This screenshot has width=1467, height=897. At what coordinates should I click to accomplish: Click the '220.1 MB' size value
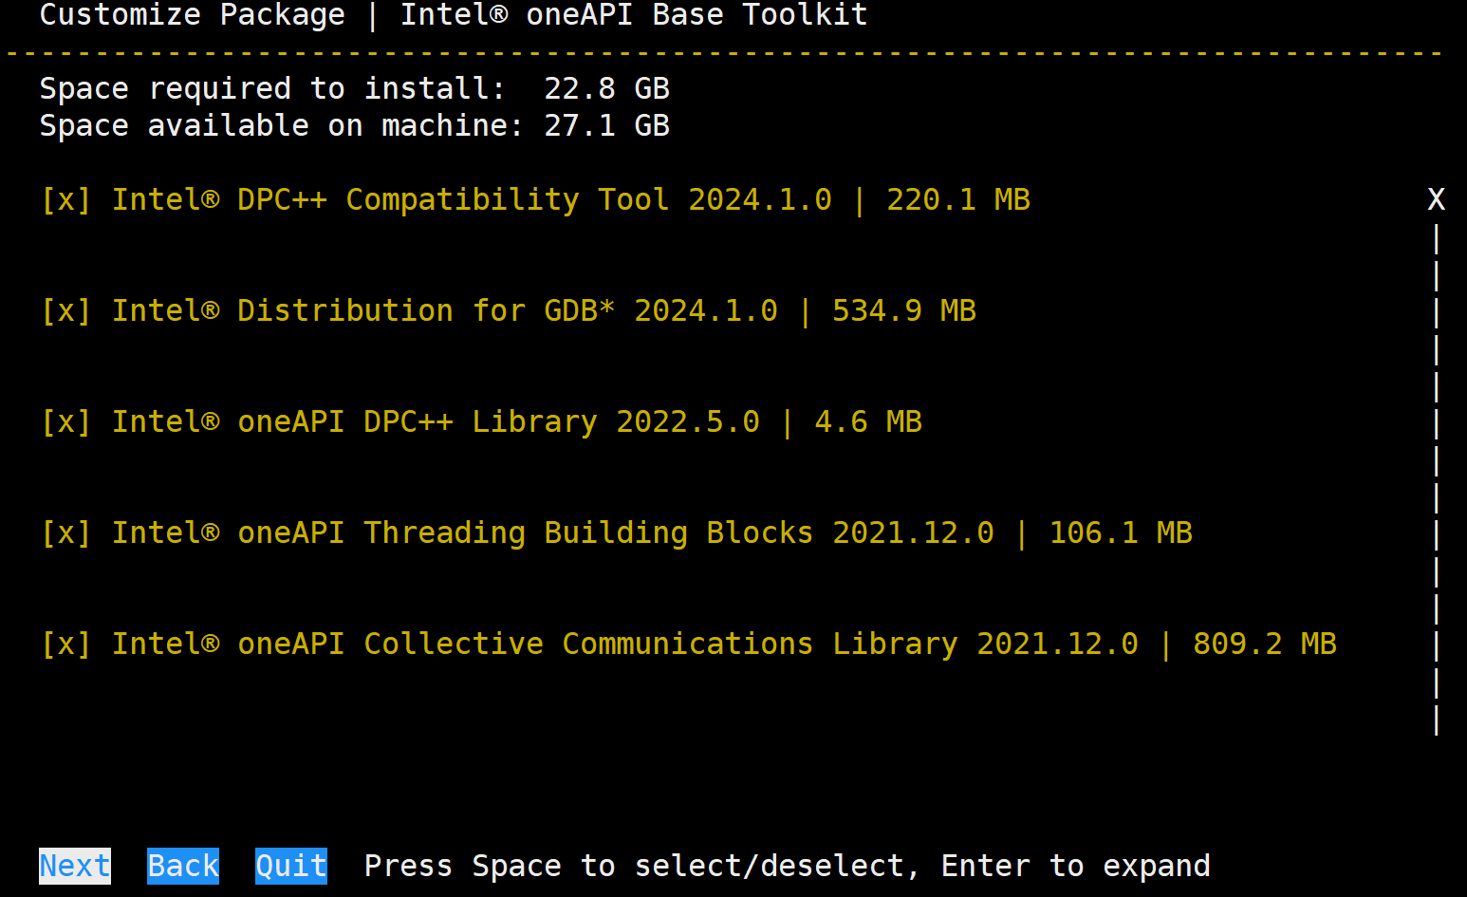coord(958,200)
